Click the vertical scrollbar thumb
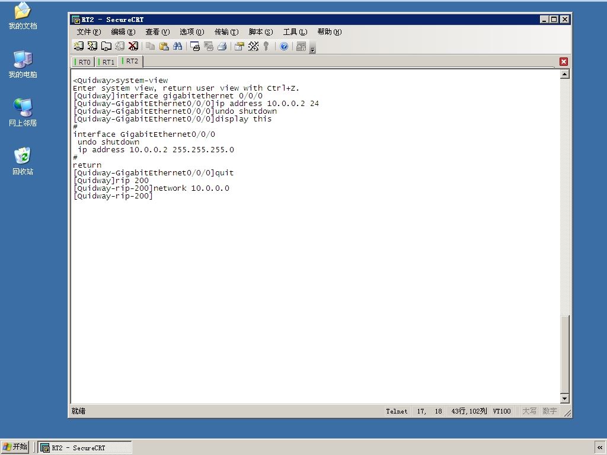607x455 pixels. [565, 354]
